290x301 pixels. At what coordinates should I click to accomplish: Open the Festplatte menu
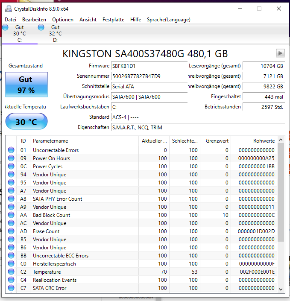(x=113, y=20)
